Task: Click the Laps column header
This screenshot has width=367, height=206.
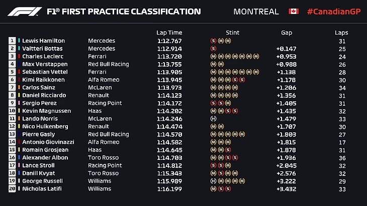Action: [341, 33]
